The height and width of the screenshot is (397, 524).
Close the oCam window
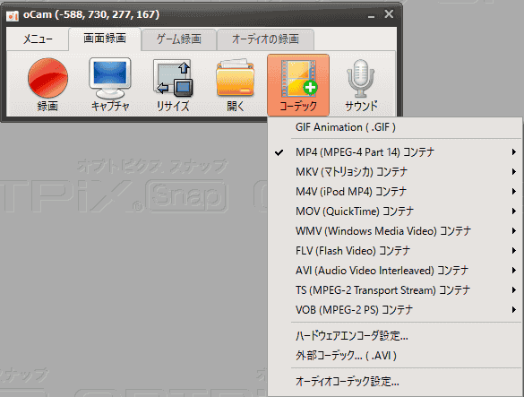point(389,14)
